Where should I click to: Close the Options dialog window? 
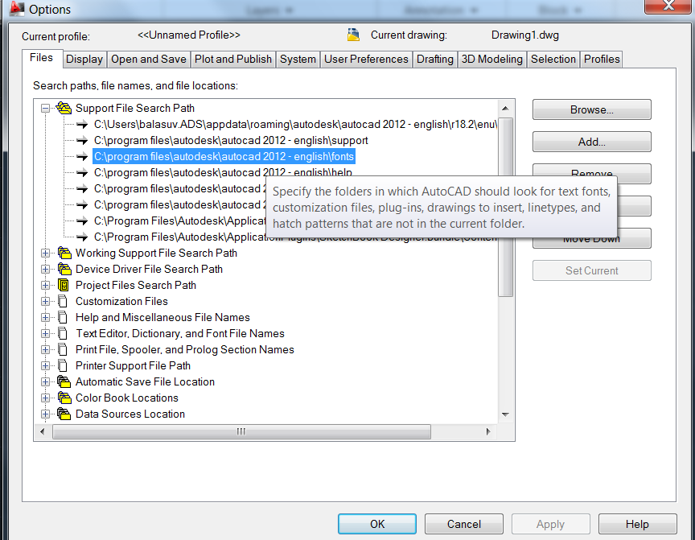[x=668, y=6]
